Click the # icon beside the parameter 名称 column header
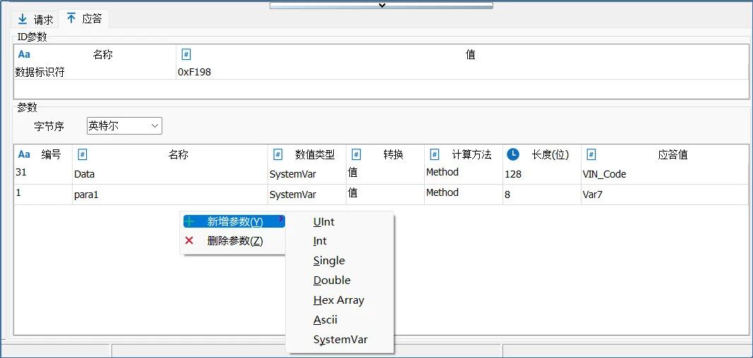Viewport: 753px width, 358px height. [x=82, y=154]
